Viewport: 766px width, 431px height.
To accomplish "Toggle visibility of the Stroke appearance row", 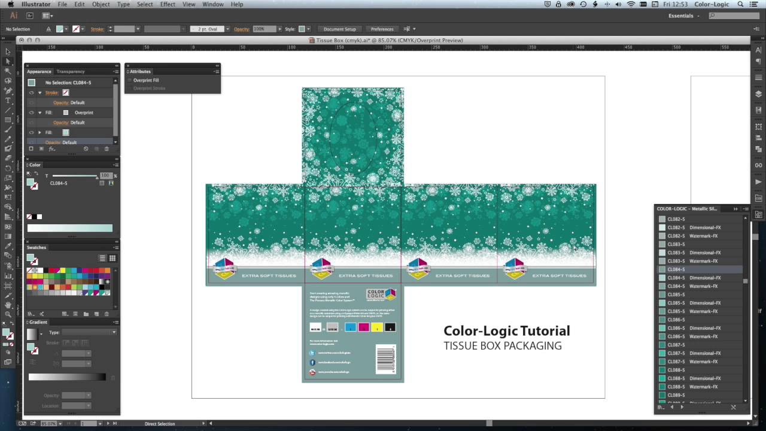I will pyautogui.click(x=32, y=93).
